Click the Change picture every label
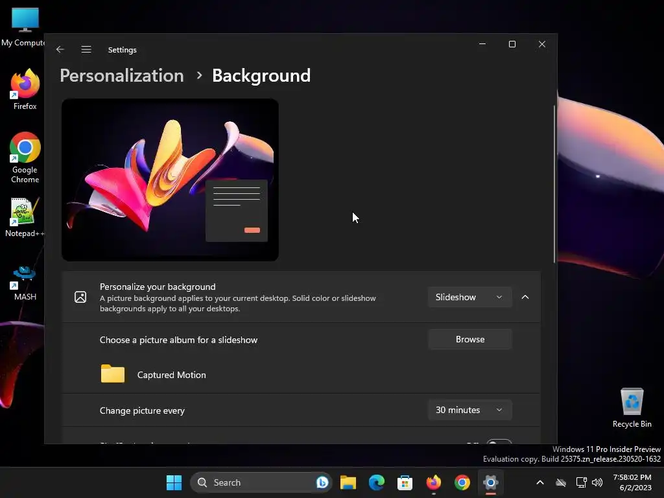664x498 pixels. [x=142, y=410]
